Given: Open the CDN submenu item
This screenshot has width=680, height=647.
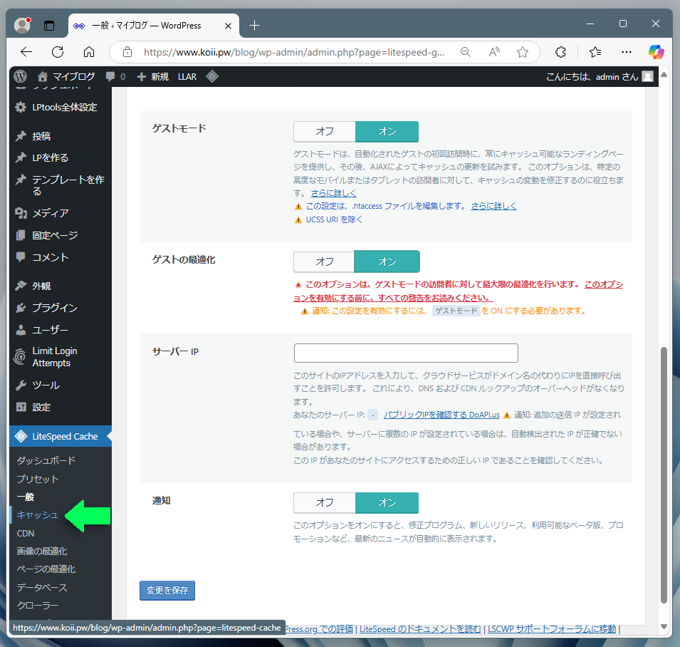Looking at the screenshot, I should 26,533.
